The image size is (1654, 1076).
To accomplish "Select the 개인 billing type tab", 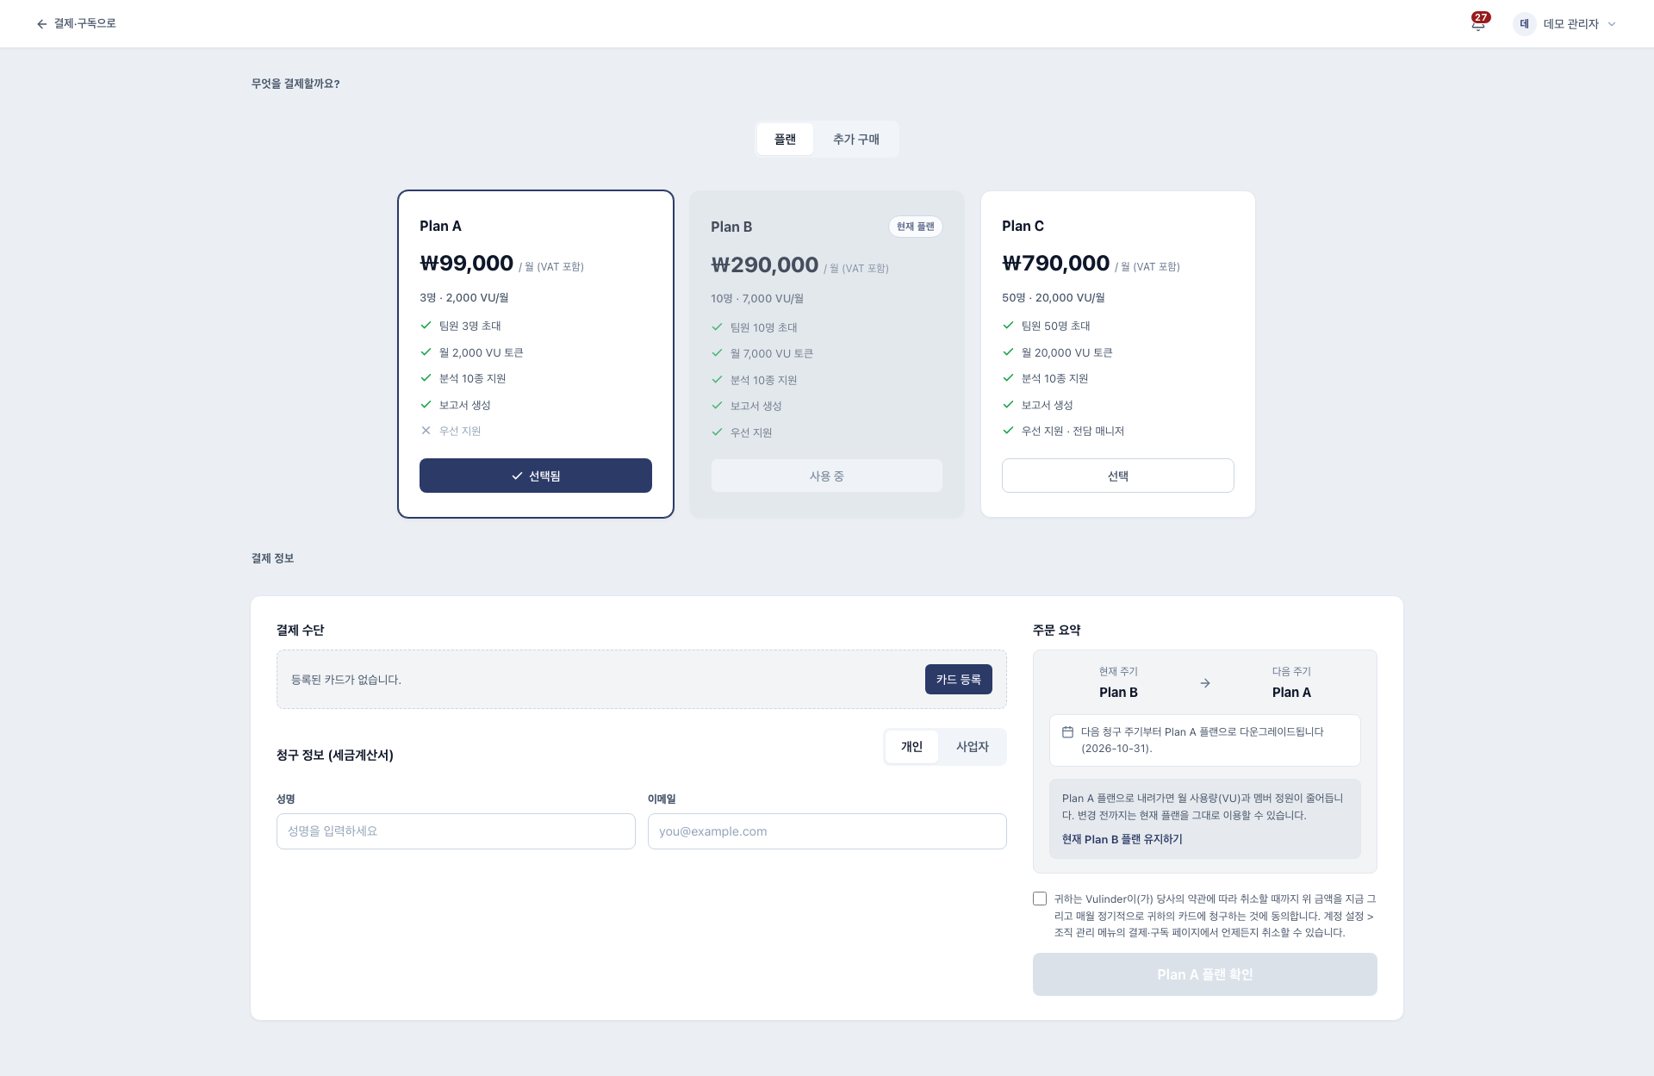I will 911,747.
